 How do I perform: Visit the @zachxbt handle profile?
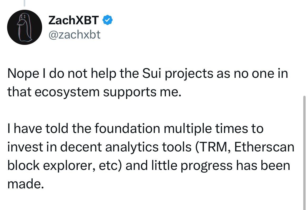(74, 35)
